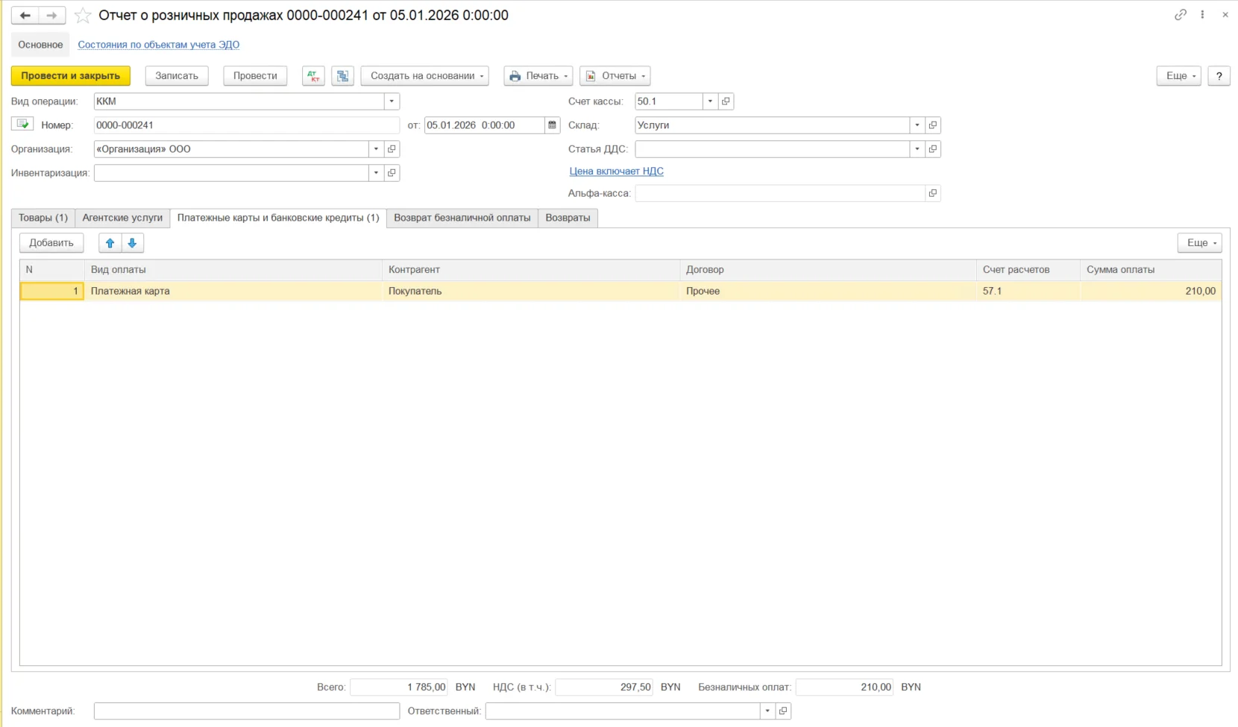Add payment row with Добавить
Viewport: 1238px width, 727px height.
(x=51, y=243)
